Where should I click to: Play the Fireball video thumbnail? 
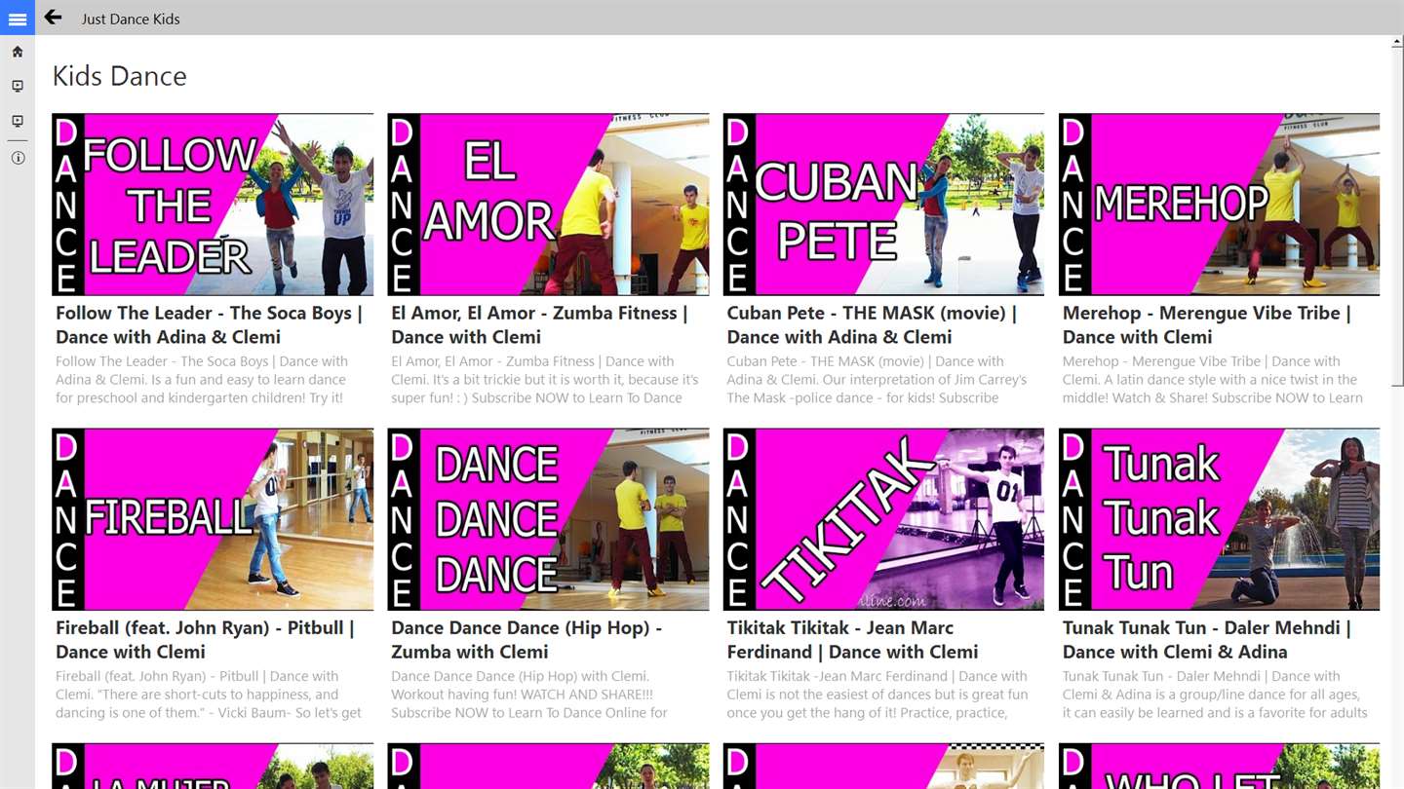(x=213, y=519)
